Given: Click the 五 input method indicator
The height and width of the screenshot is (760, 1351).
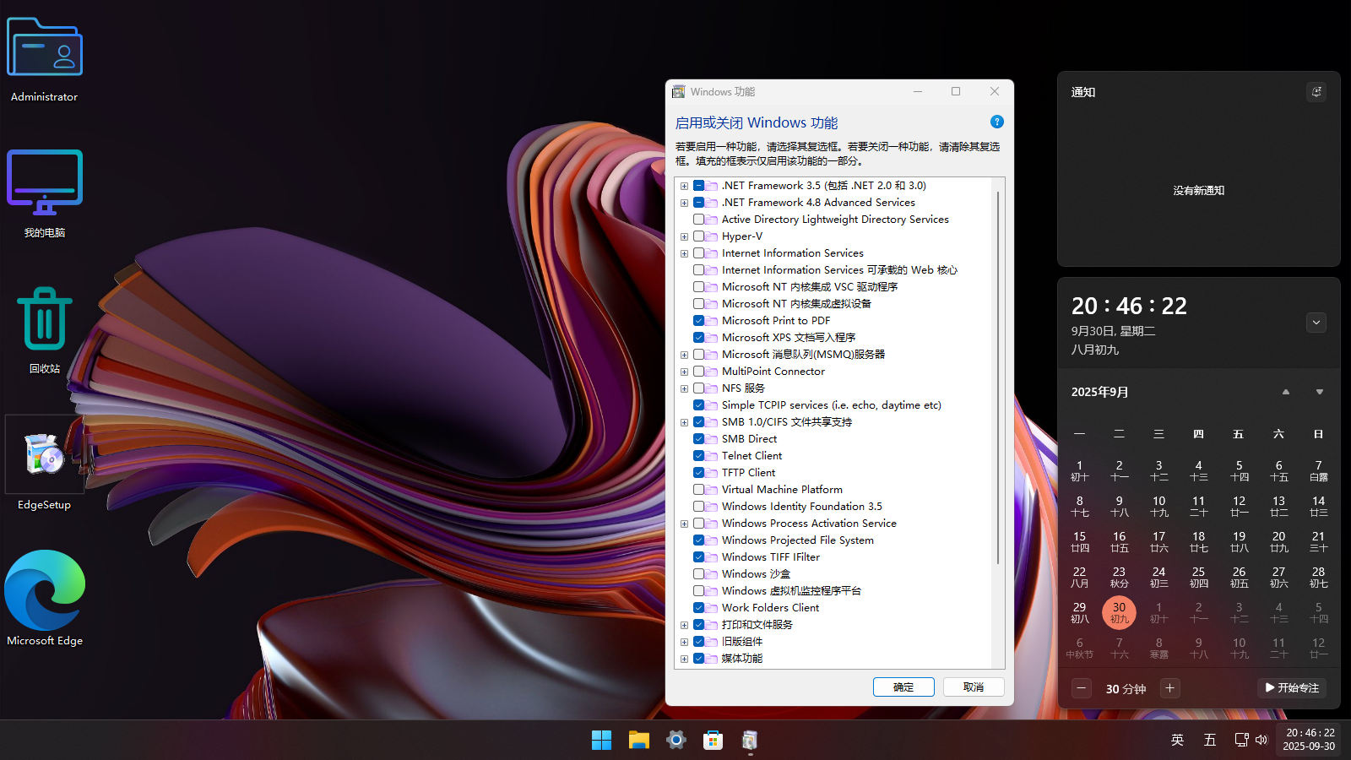Looking at the screenshot, I should click(1209, 740).
